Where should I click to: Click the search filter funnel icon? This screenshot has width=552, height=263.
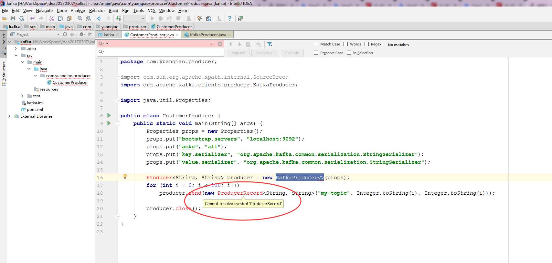(x=270, y=44)
